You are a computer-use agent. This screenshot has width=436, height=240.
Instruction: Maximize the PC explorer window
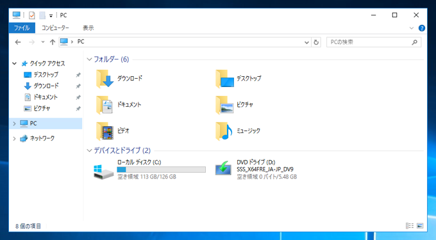[x=394, y=15]
